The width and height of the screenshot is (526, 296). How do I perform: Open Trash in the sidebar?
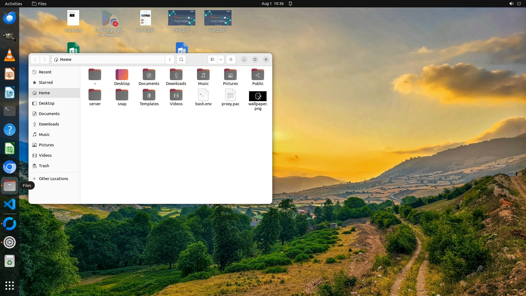point(44,166)
